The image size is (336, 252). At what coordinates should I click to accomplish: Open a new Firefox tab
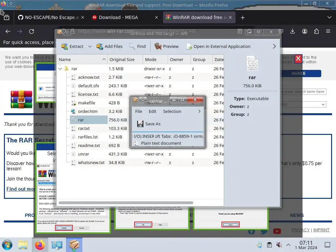click(242, 18)
